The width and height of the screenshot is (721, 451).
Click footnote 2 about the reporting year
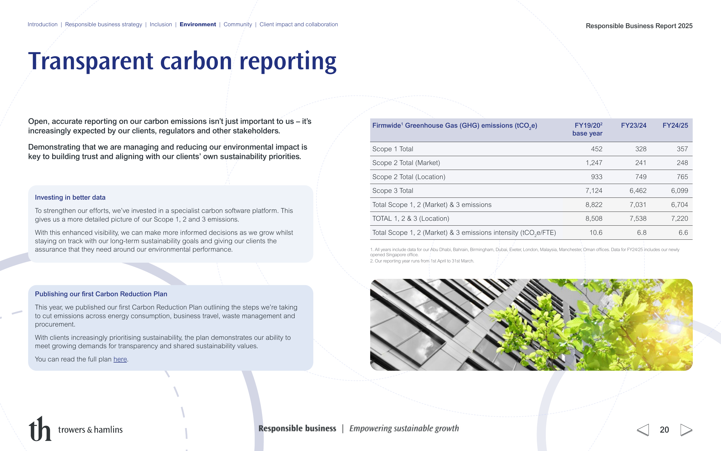tap(422, 261)
